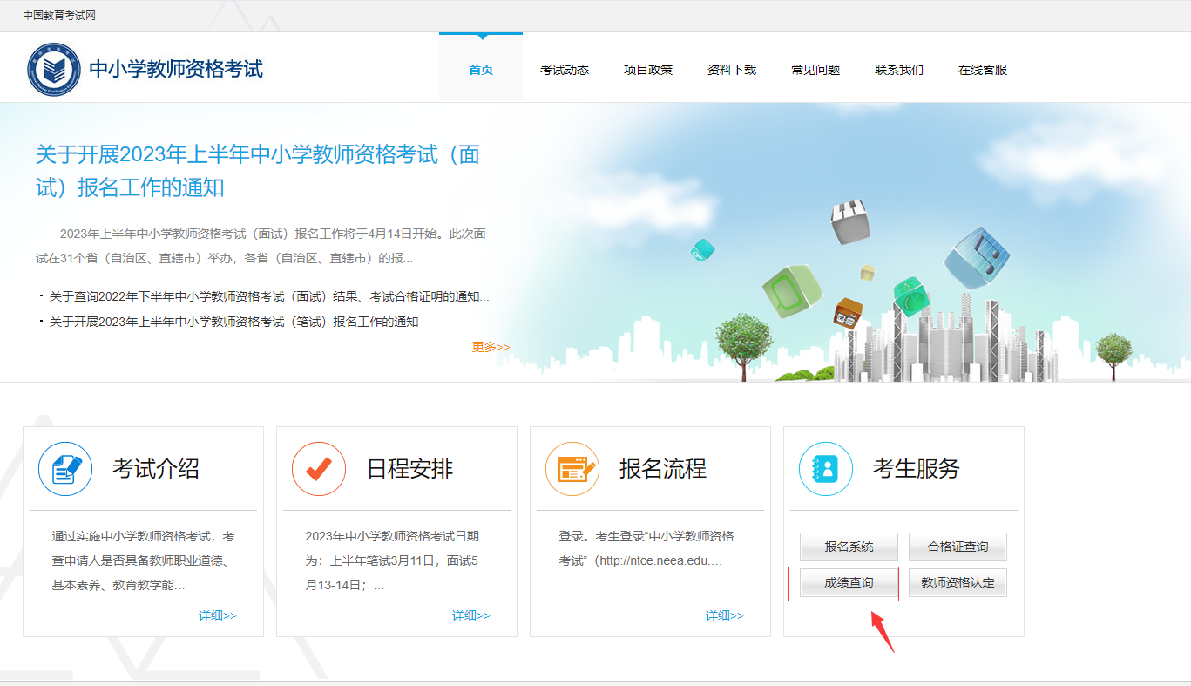Viewport: 1191px width, 686px height.
Task: Open the 2022年下半年面试结果 notice link
Action: (269, 296)
